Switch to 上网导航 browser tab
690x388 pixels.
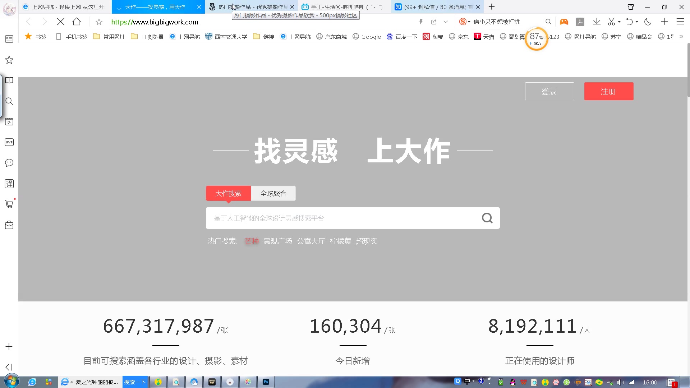click(x=65, y=7)
